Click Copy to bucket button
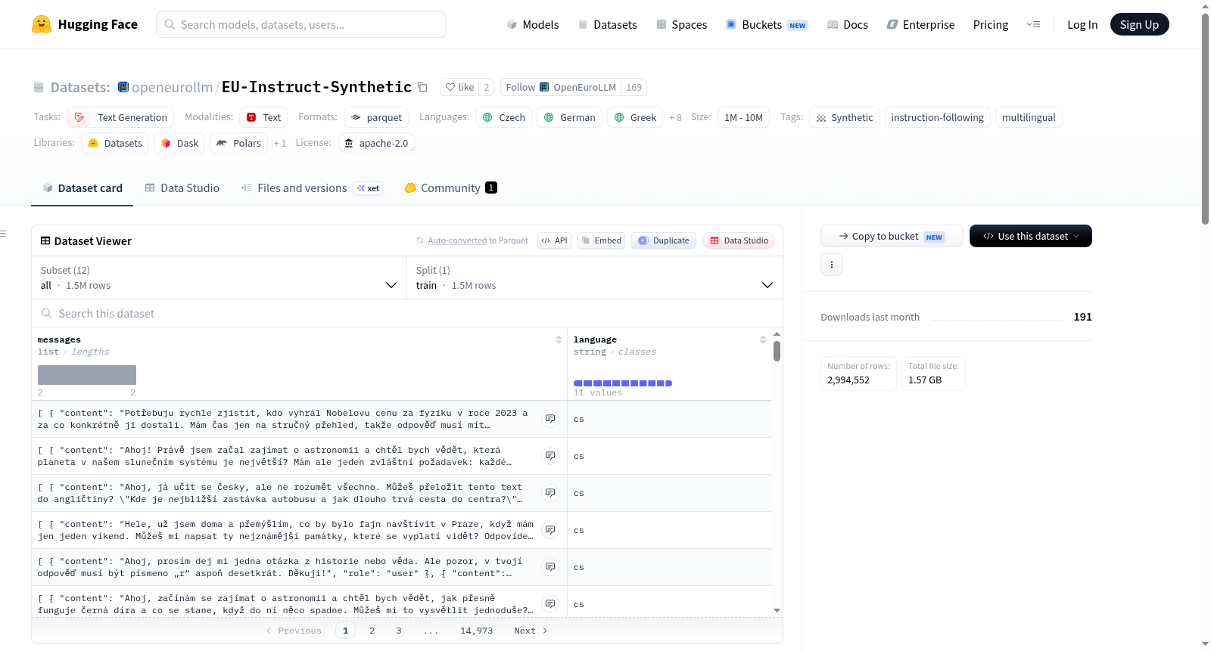Viewport: 1211px width, 651px height. (x=892, y=236)
